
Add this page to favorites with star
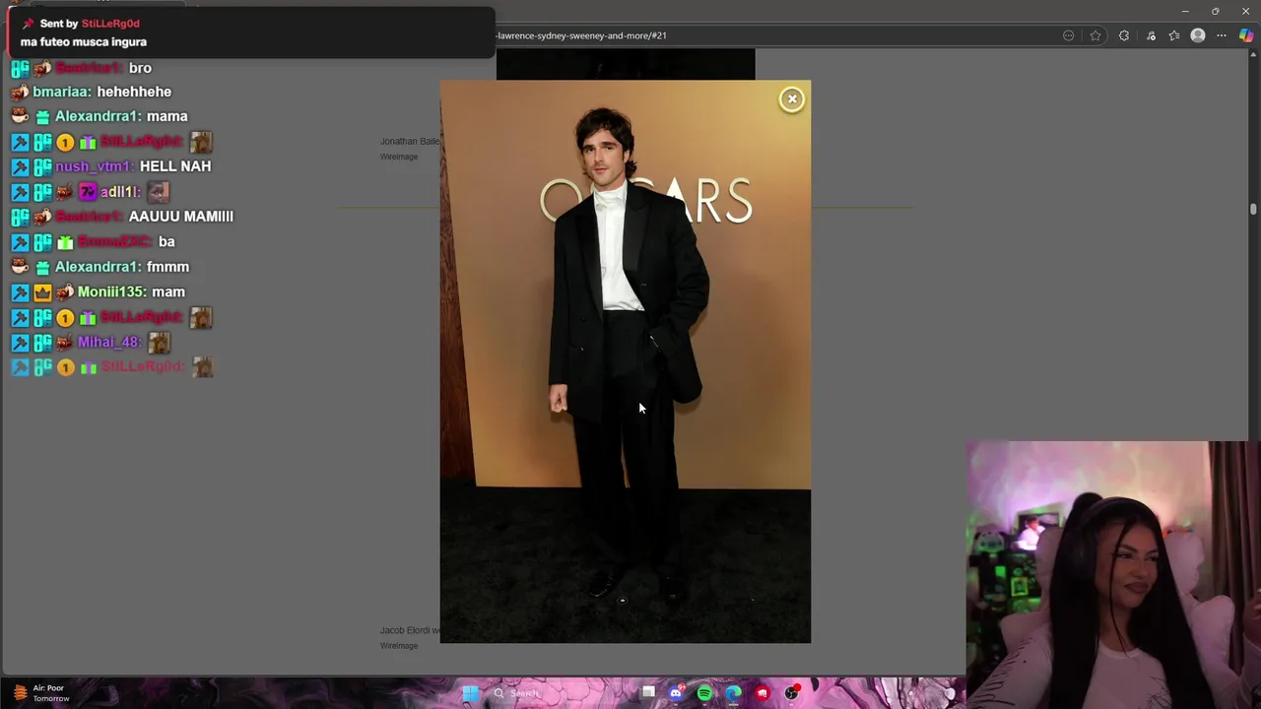(1095, 35)
